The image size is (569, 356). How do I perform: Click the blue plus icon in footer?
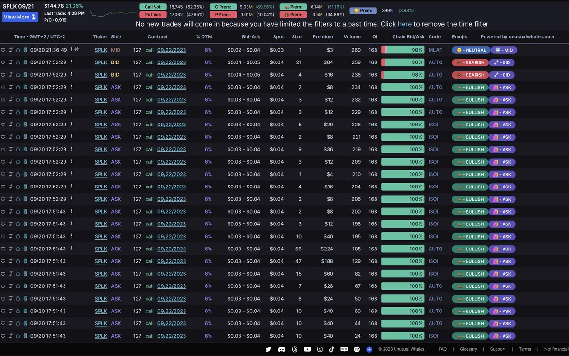pyautogui.click(x=369, y=349)
